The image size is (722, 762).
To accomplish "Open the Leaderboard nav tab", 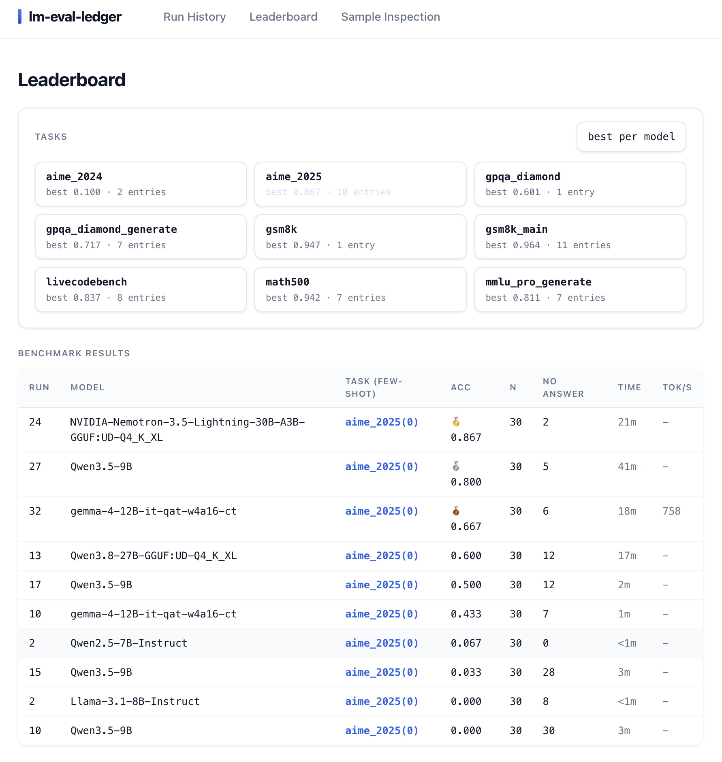I will pyautogui.click(x=284, y=17).
